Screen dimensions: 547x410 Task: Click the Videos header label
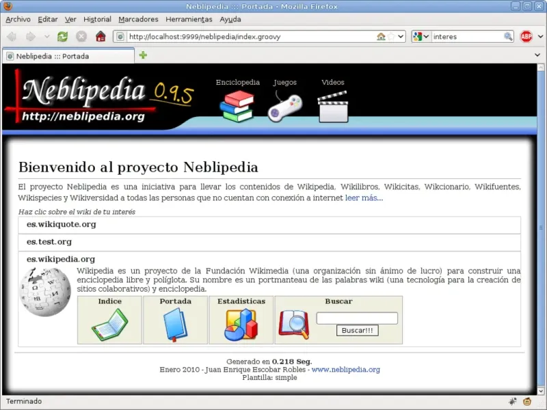(x=333, y=82)
